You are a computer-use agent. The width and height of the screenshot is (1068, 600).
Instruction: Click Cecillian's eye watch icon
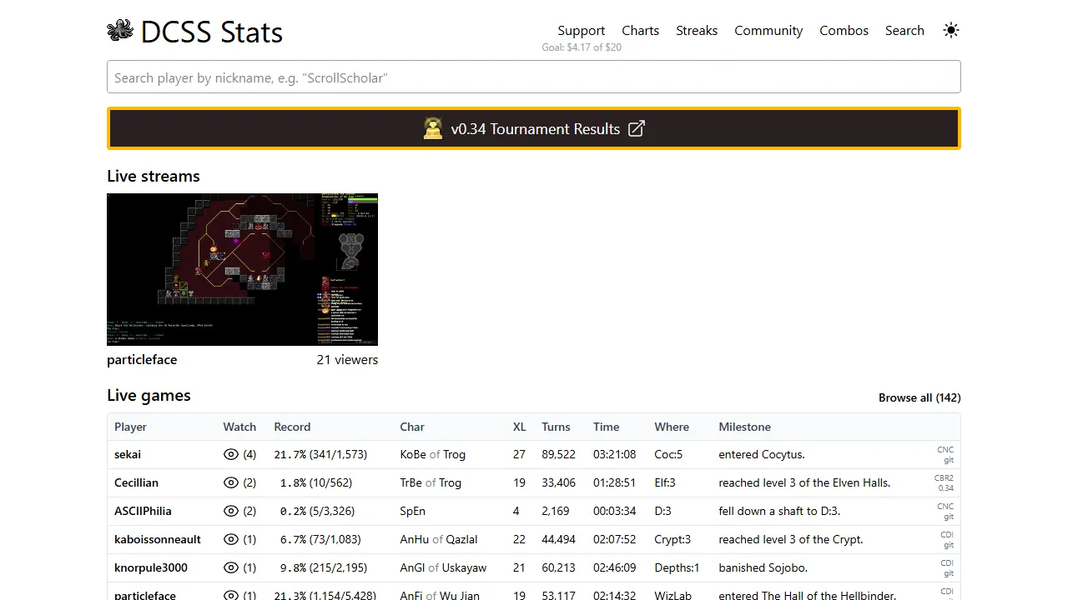click(229, 482)
